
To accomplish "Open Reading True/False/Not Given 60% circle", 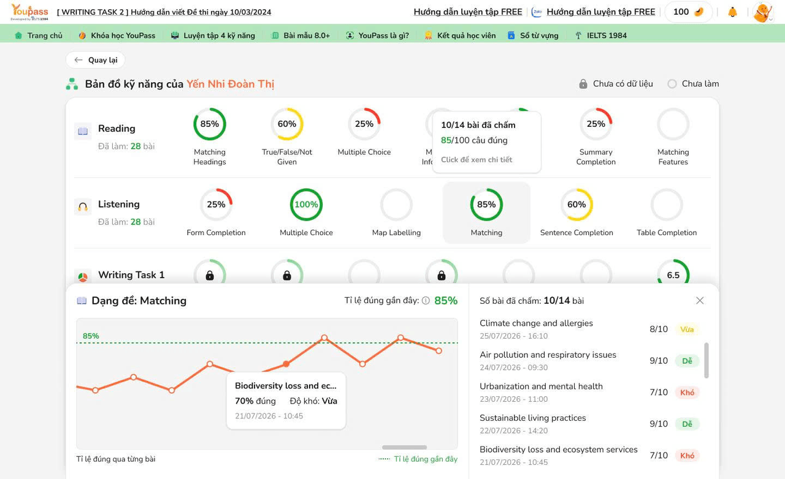I will (287, 124).
